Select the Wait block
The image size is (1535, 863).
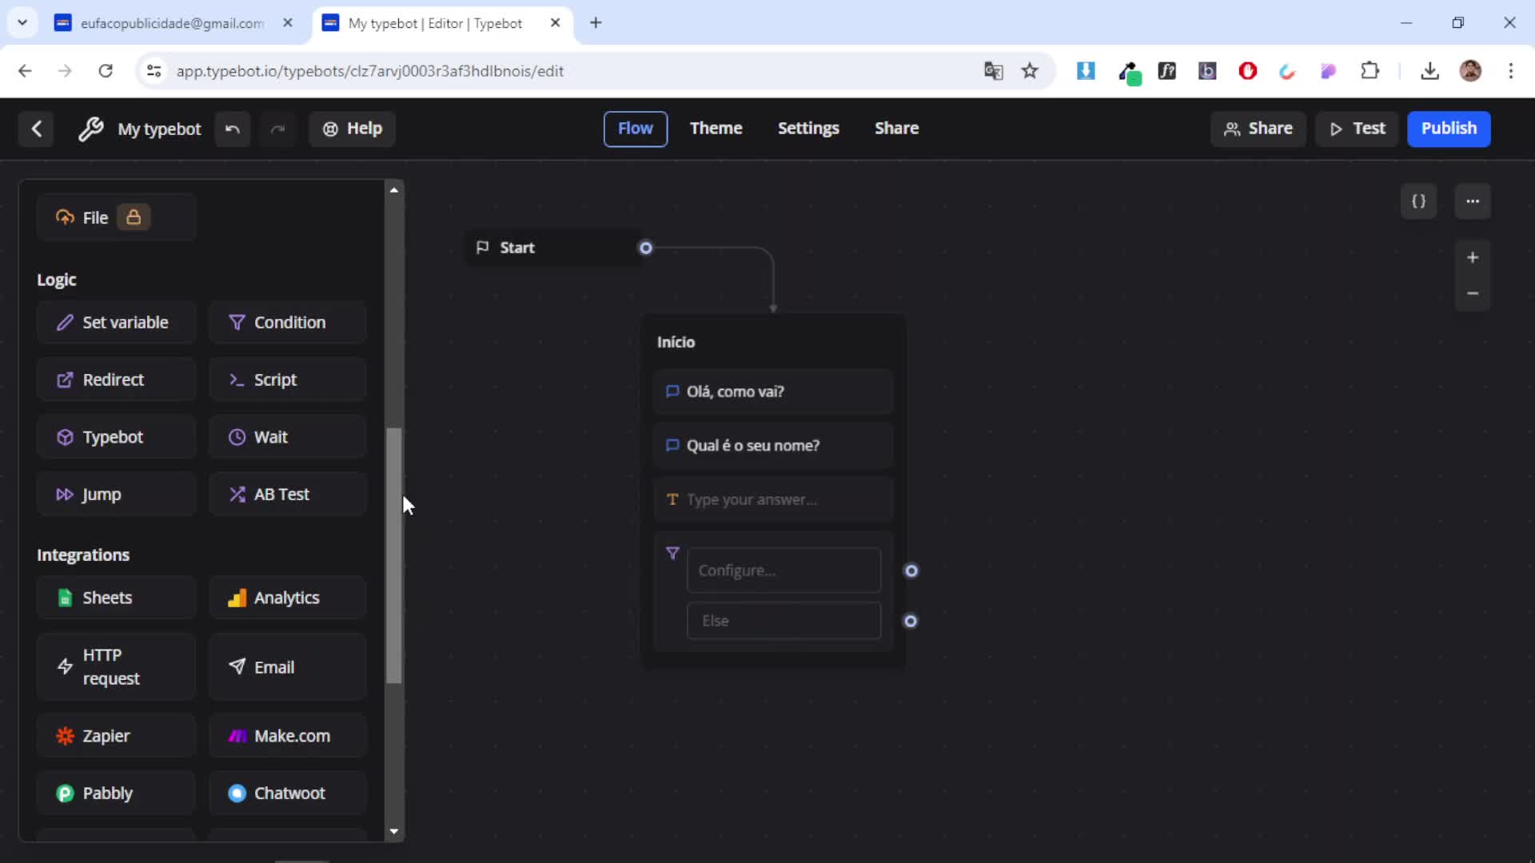(287, 436)
